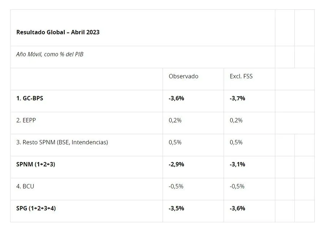Click the SPG Observado value -3,5%
Image resolution: width=323 pixels, height=236 pixels.
point(176,208)
